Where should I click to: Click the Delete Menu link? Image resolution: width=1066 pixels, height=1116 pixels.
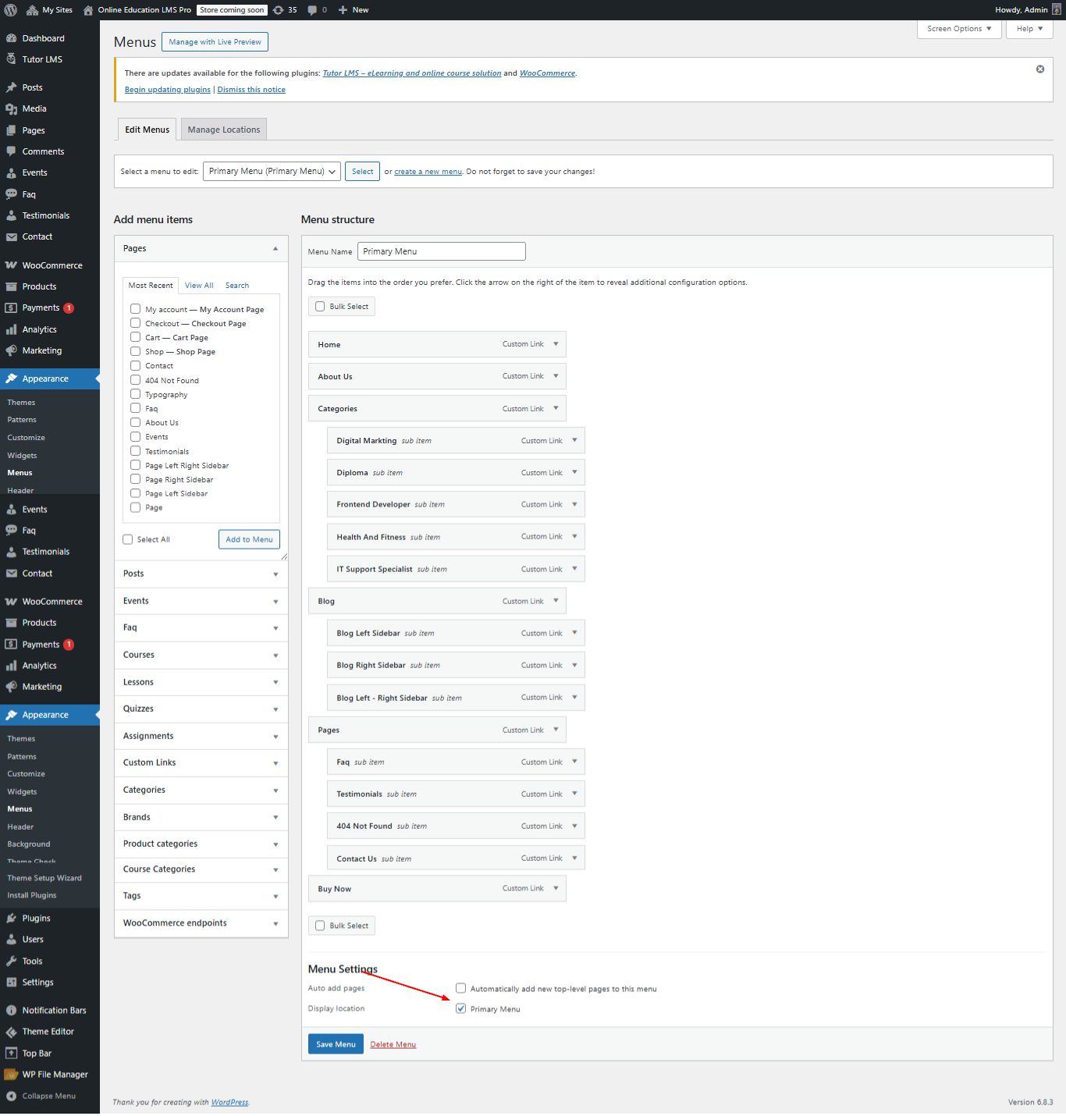point(393,1044)
